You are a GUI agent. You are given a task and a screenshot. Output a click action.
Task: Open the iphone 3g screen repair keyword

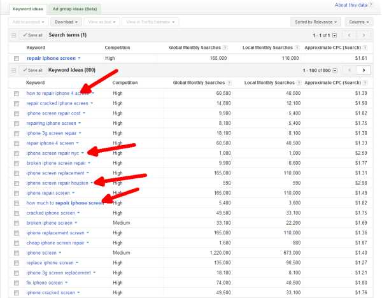click(x=51, y=133)
